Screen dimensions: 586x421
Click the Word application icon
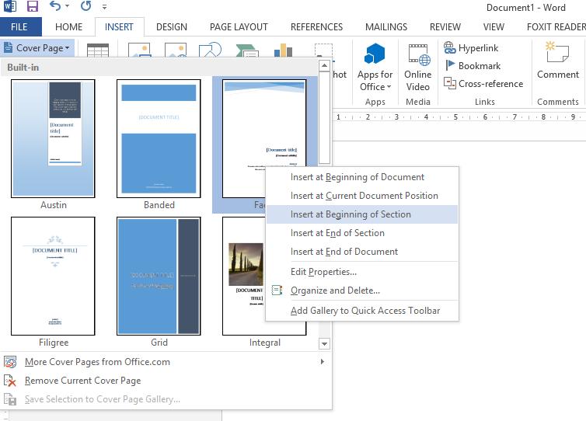coord(10,6)
